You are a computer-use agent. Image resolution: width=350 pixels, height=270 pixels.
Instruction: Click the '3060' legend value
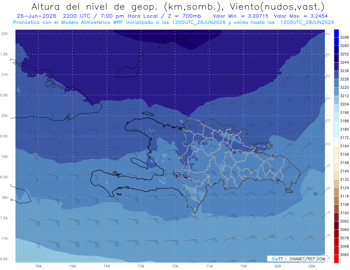(344, 255)
